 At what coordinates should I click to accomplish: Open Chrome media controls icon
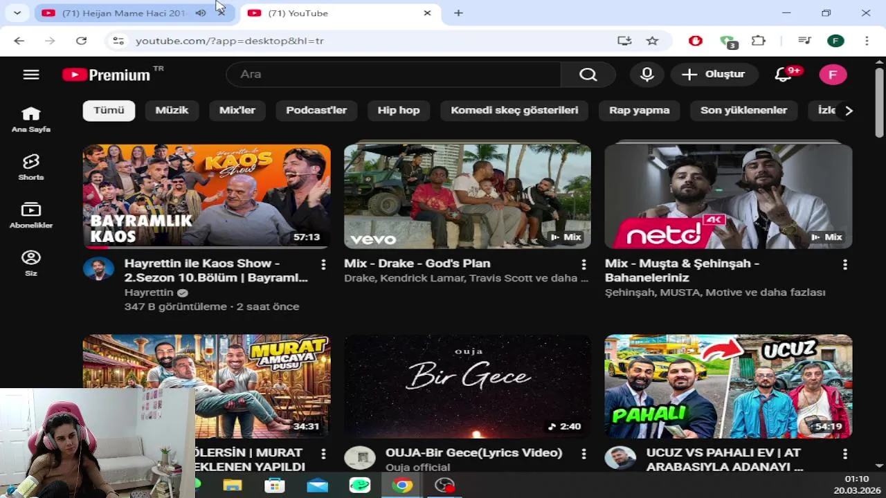(x=804, y=41)
